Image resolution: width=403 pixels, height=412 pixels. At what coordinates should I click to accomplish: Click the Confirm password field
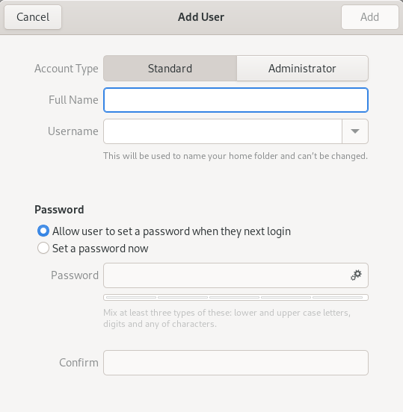pyautogui.click(x=236, y=363)
